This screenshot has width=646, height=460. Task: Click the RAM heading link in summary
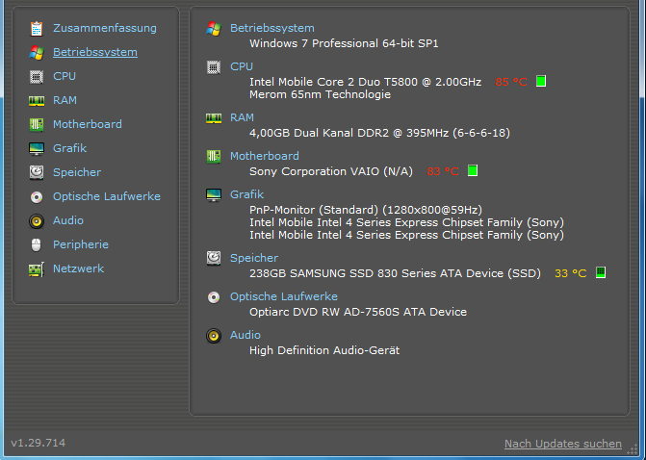[242, 117]
